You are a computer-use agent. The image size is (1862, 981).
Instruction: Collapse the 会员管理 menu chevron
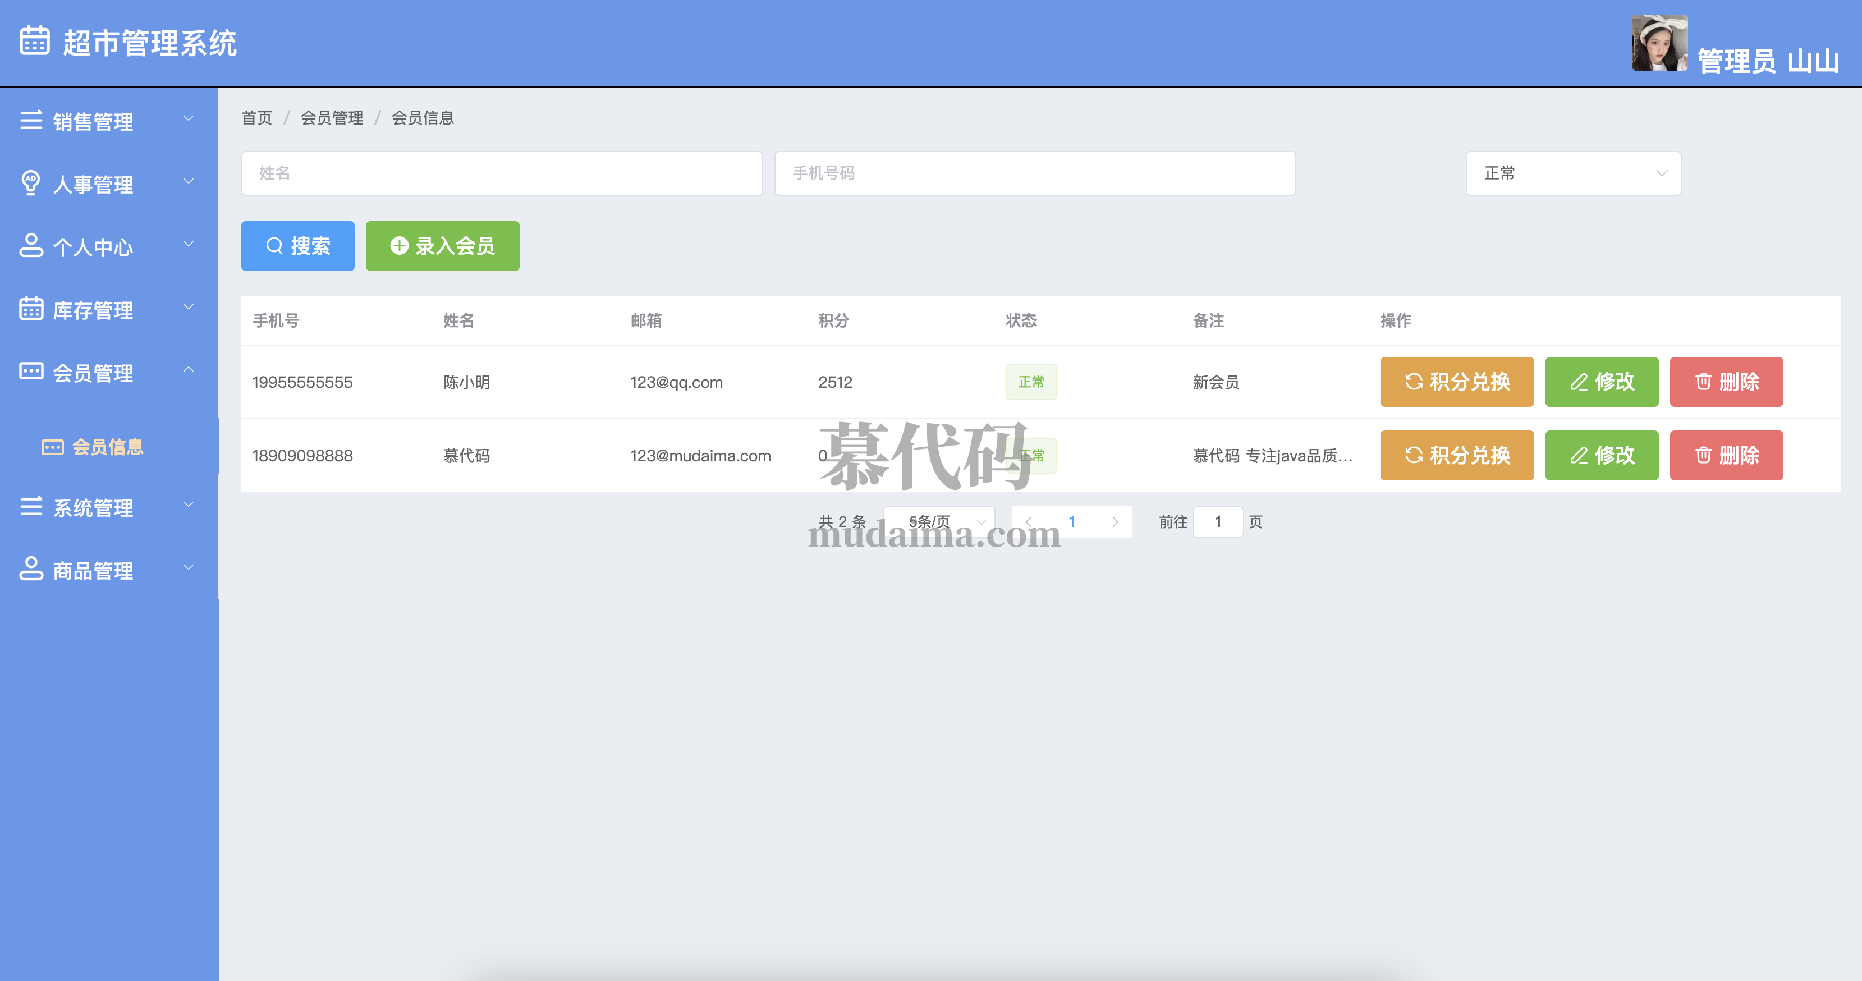189,370
